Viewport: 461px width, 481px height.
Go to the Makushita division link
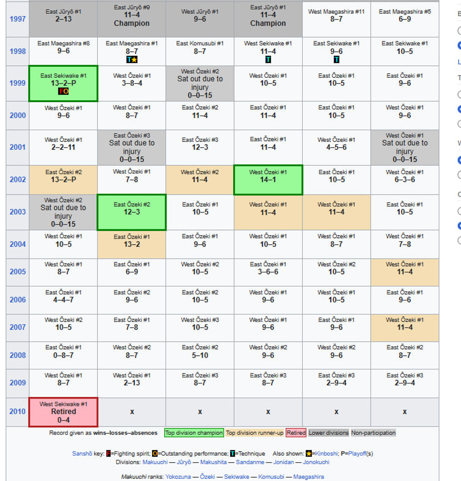click(x=213, y=462)
